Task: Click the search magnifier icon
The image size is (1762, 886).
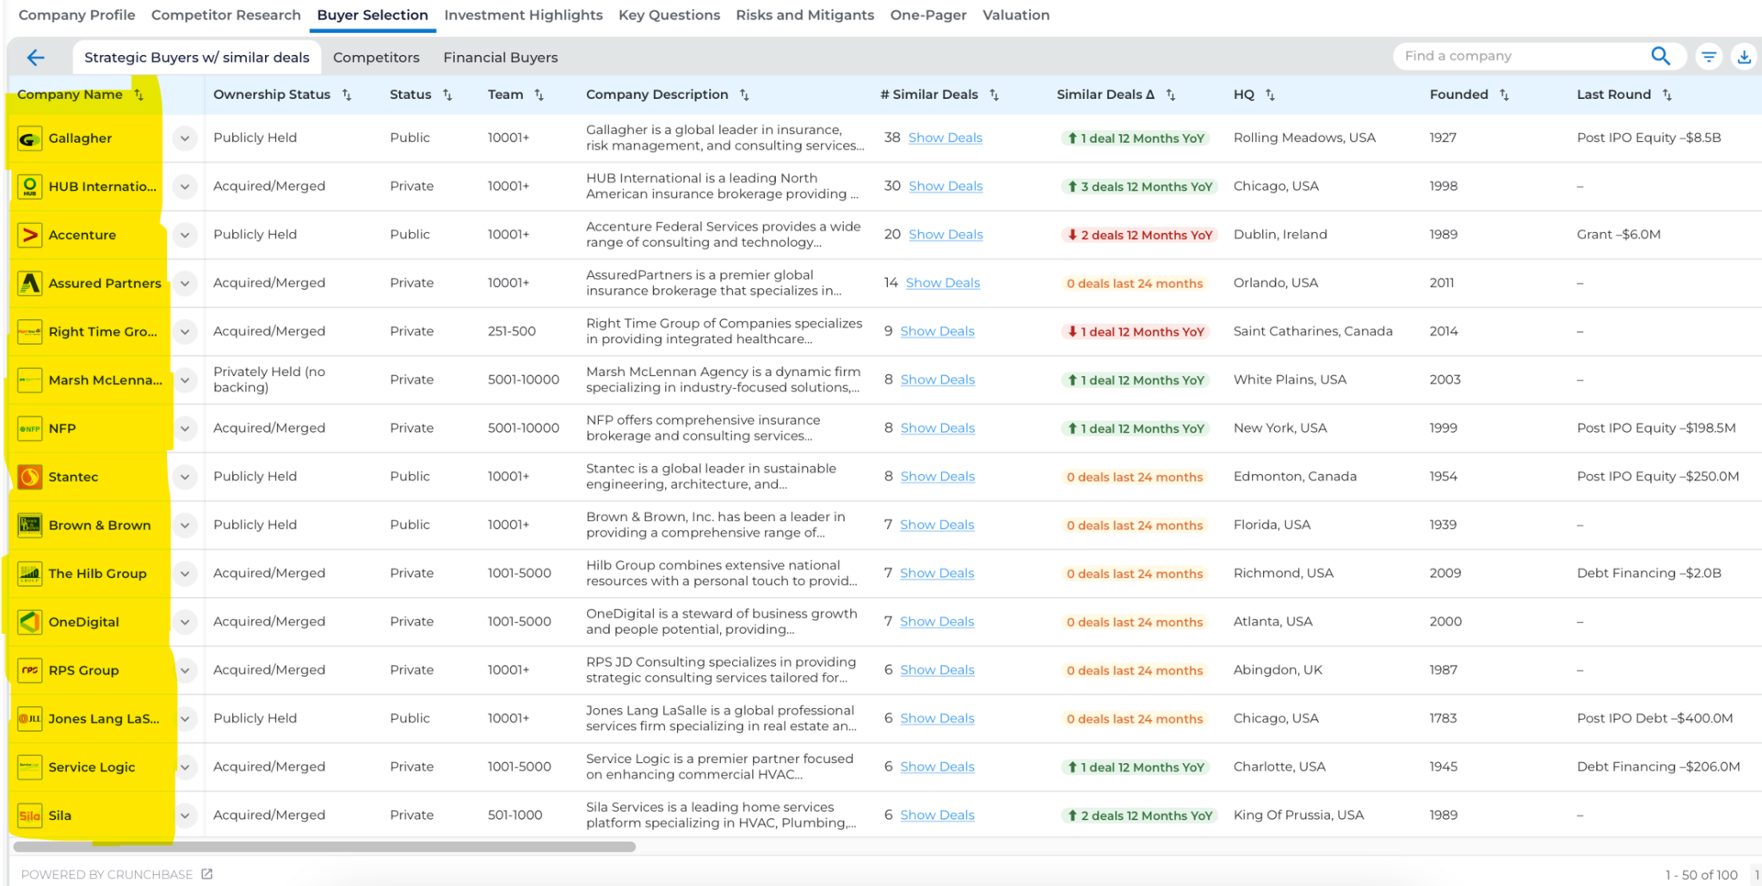Action: pos(1660,56)
